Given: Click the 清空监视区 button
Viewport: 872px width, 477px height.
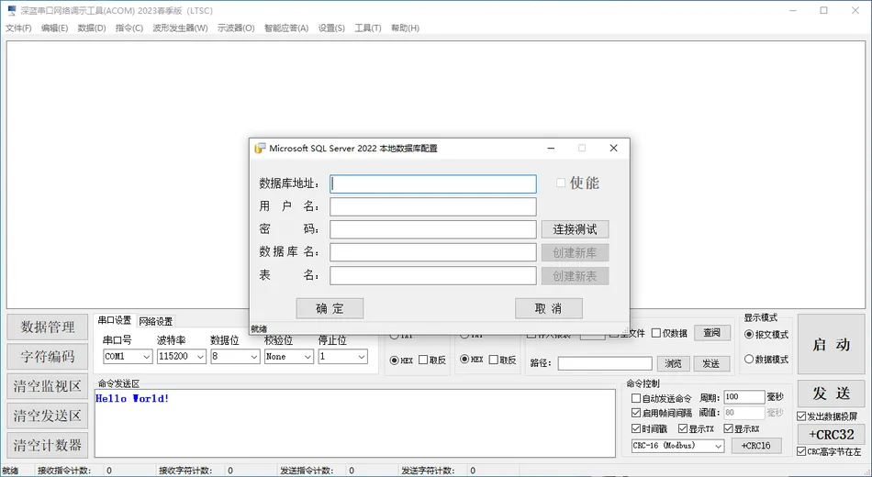Looking at the screenshot, I should pos(47,386).
